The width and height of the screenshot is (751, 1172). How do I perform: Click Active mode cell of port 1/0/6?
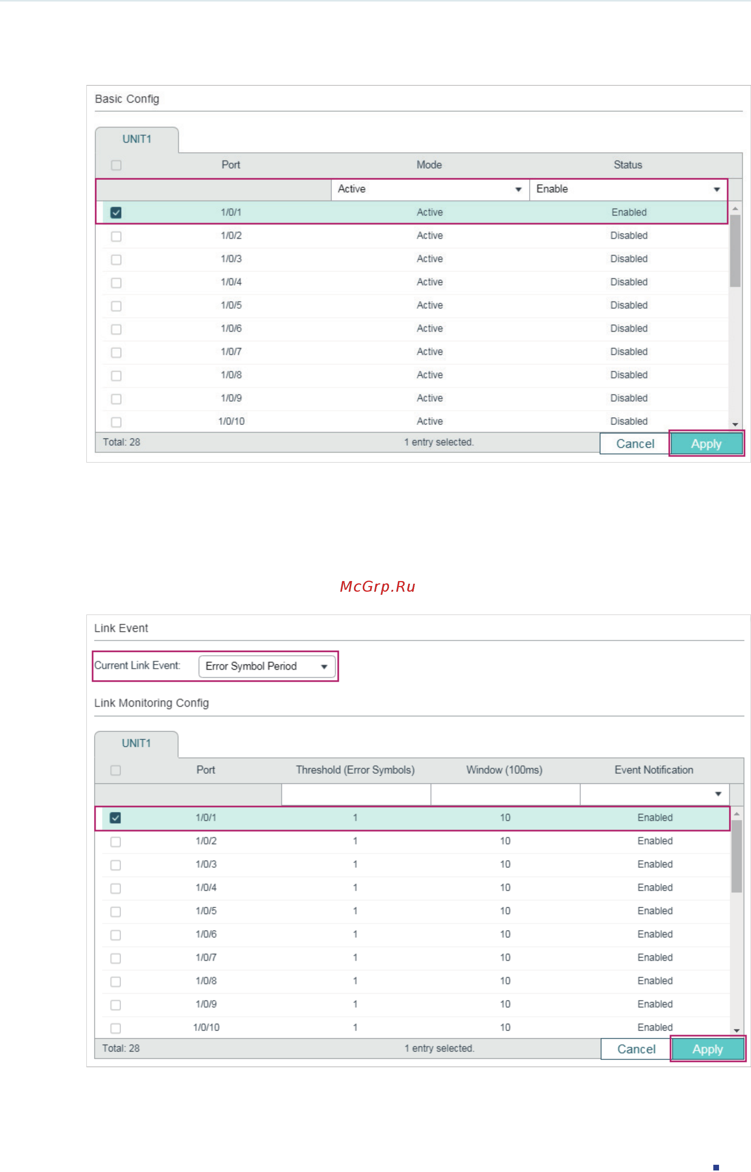click(x=430, y=328)
